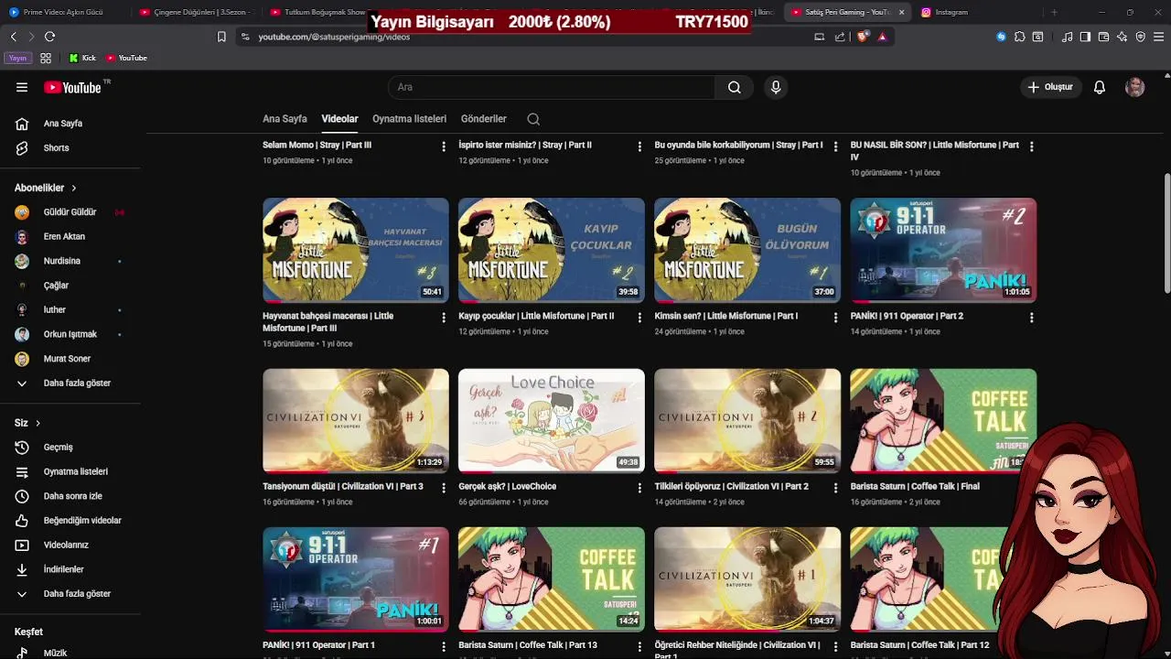Click the Oluştur create button
Viewport: 1171px width, 659px height.
tap(1051, 87)
